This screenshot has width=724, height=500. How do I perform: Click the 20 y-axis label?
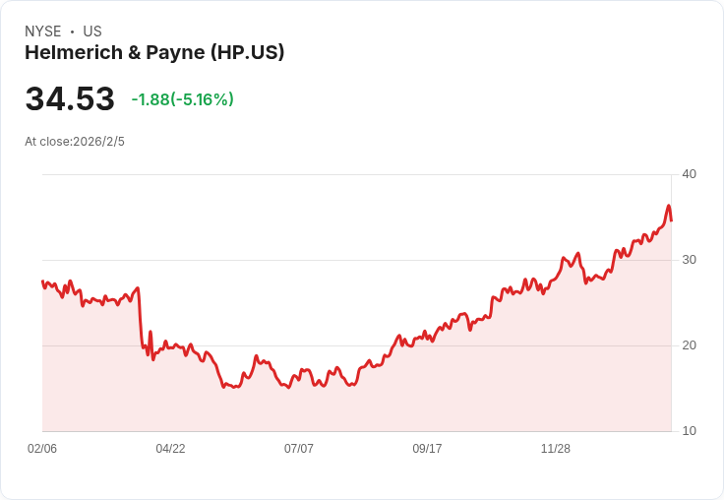[689, 345]
